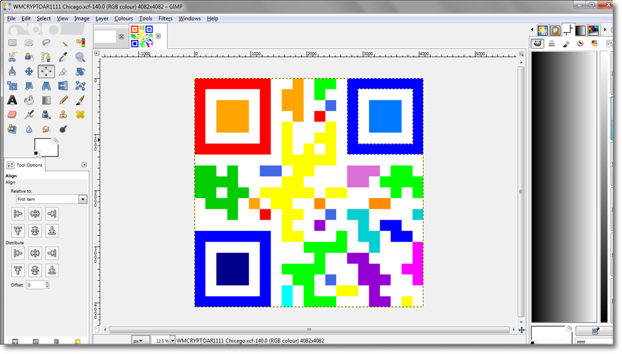Open the Tool Options tab configuration menu

pos(84,165)
